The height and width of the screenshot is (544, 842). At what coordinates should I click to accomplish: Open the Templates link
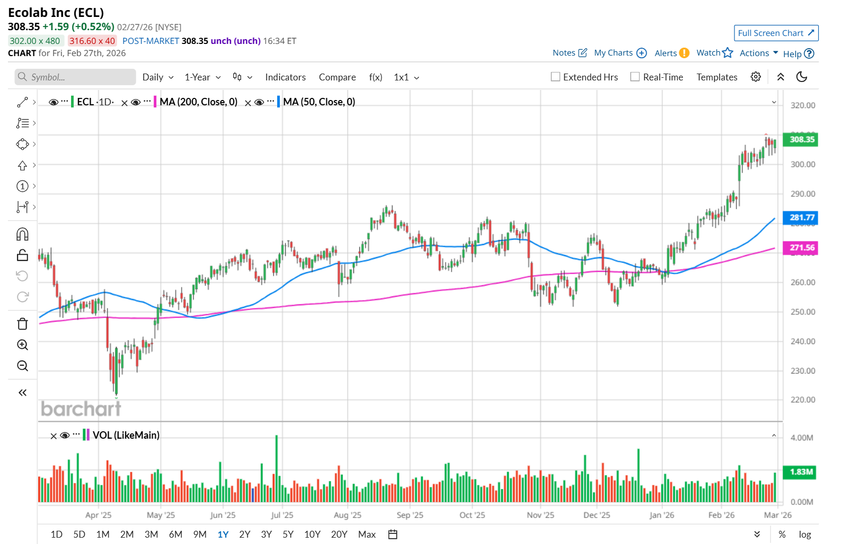click(716, 77)
